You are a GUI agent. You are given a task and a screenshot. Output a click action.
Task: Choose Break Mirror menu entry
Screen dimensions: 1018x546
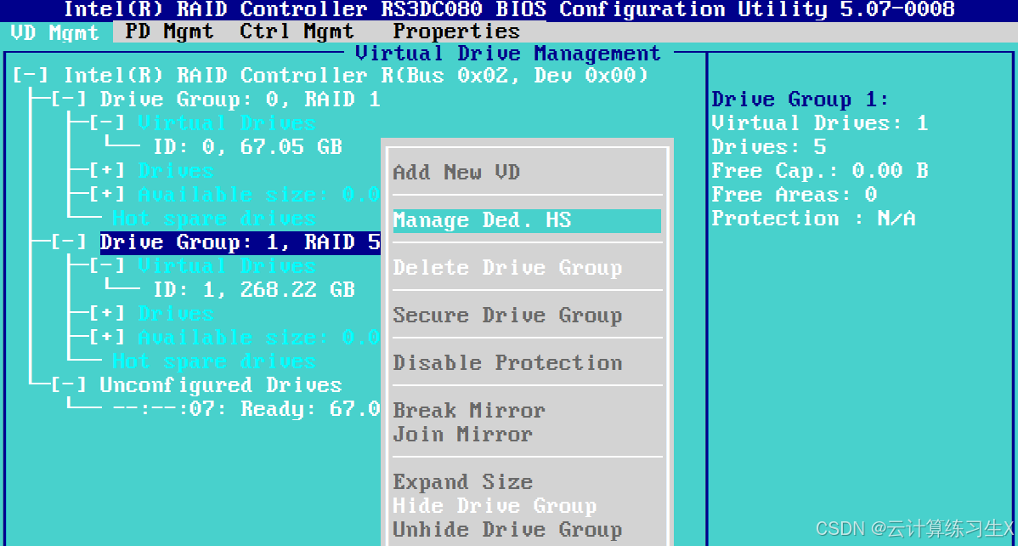469,412
